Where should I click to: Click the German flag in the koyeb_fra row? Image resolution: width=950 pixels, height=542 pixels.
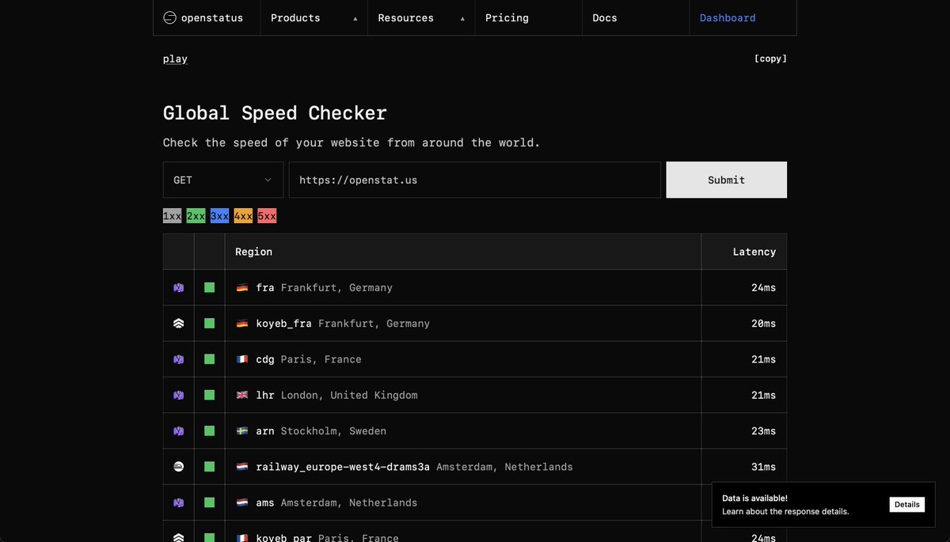coord(242,324)
